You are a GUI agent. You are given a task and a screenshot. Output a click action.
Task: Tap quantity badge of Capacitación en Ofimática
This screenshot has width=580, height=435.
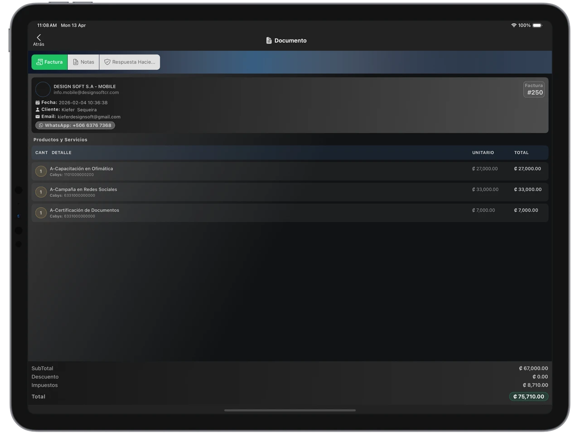pyautogui.click(x=41, y=171)
